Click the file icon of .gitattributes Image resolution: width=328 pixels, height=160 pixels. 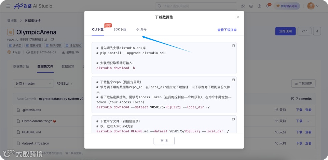coord(18,110)
